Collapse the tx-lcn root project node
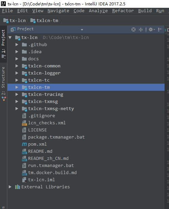This screenshot has height=209, width=169. (10, 38)
